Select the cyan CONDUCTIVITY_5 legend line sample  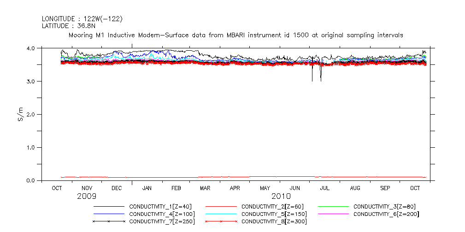(221, 214)
